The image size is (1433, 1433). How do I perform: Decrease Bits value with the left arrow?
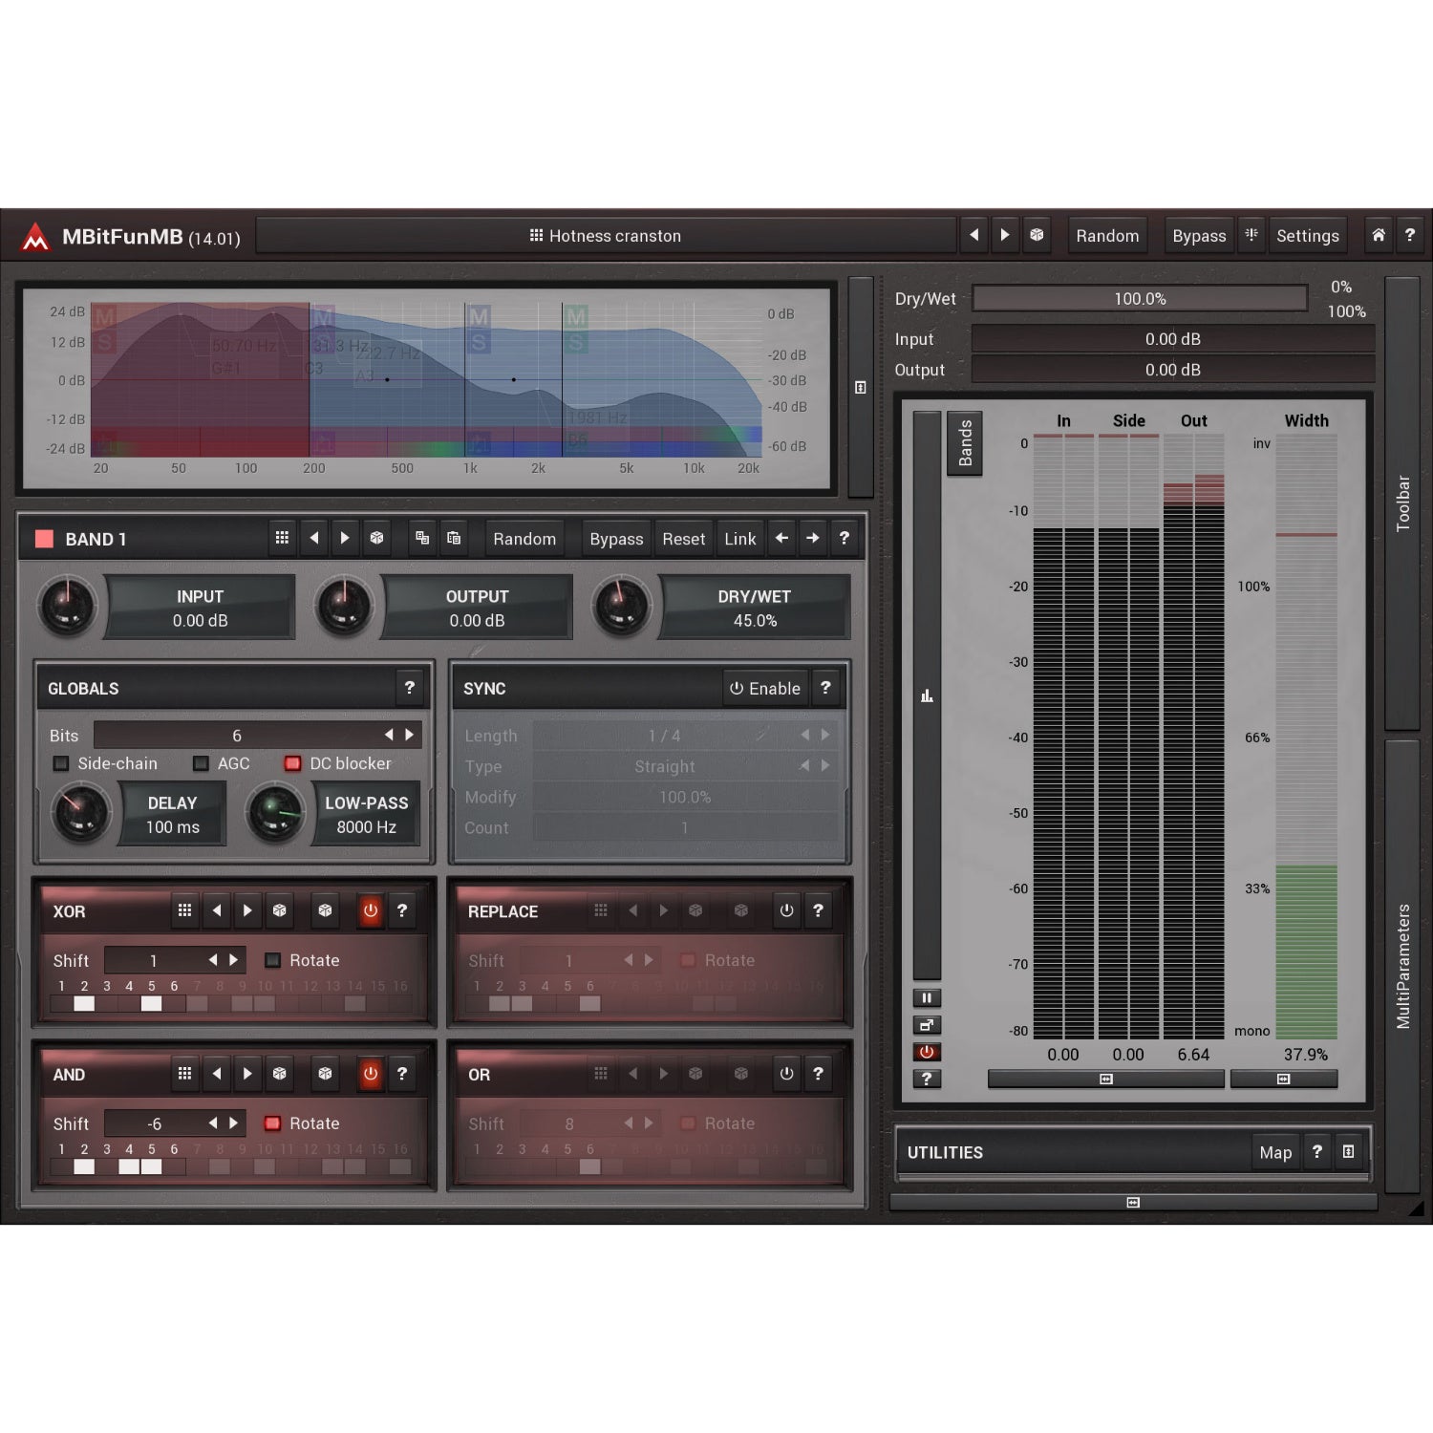tap(389, 735)
